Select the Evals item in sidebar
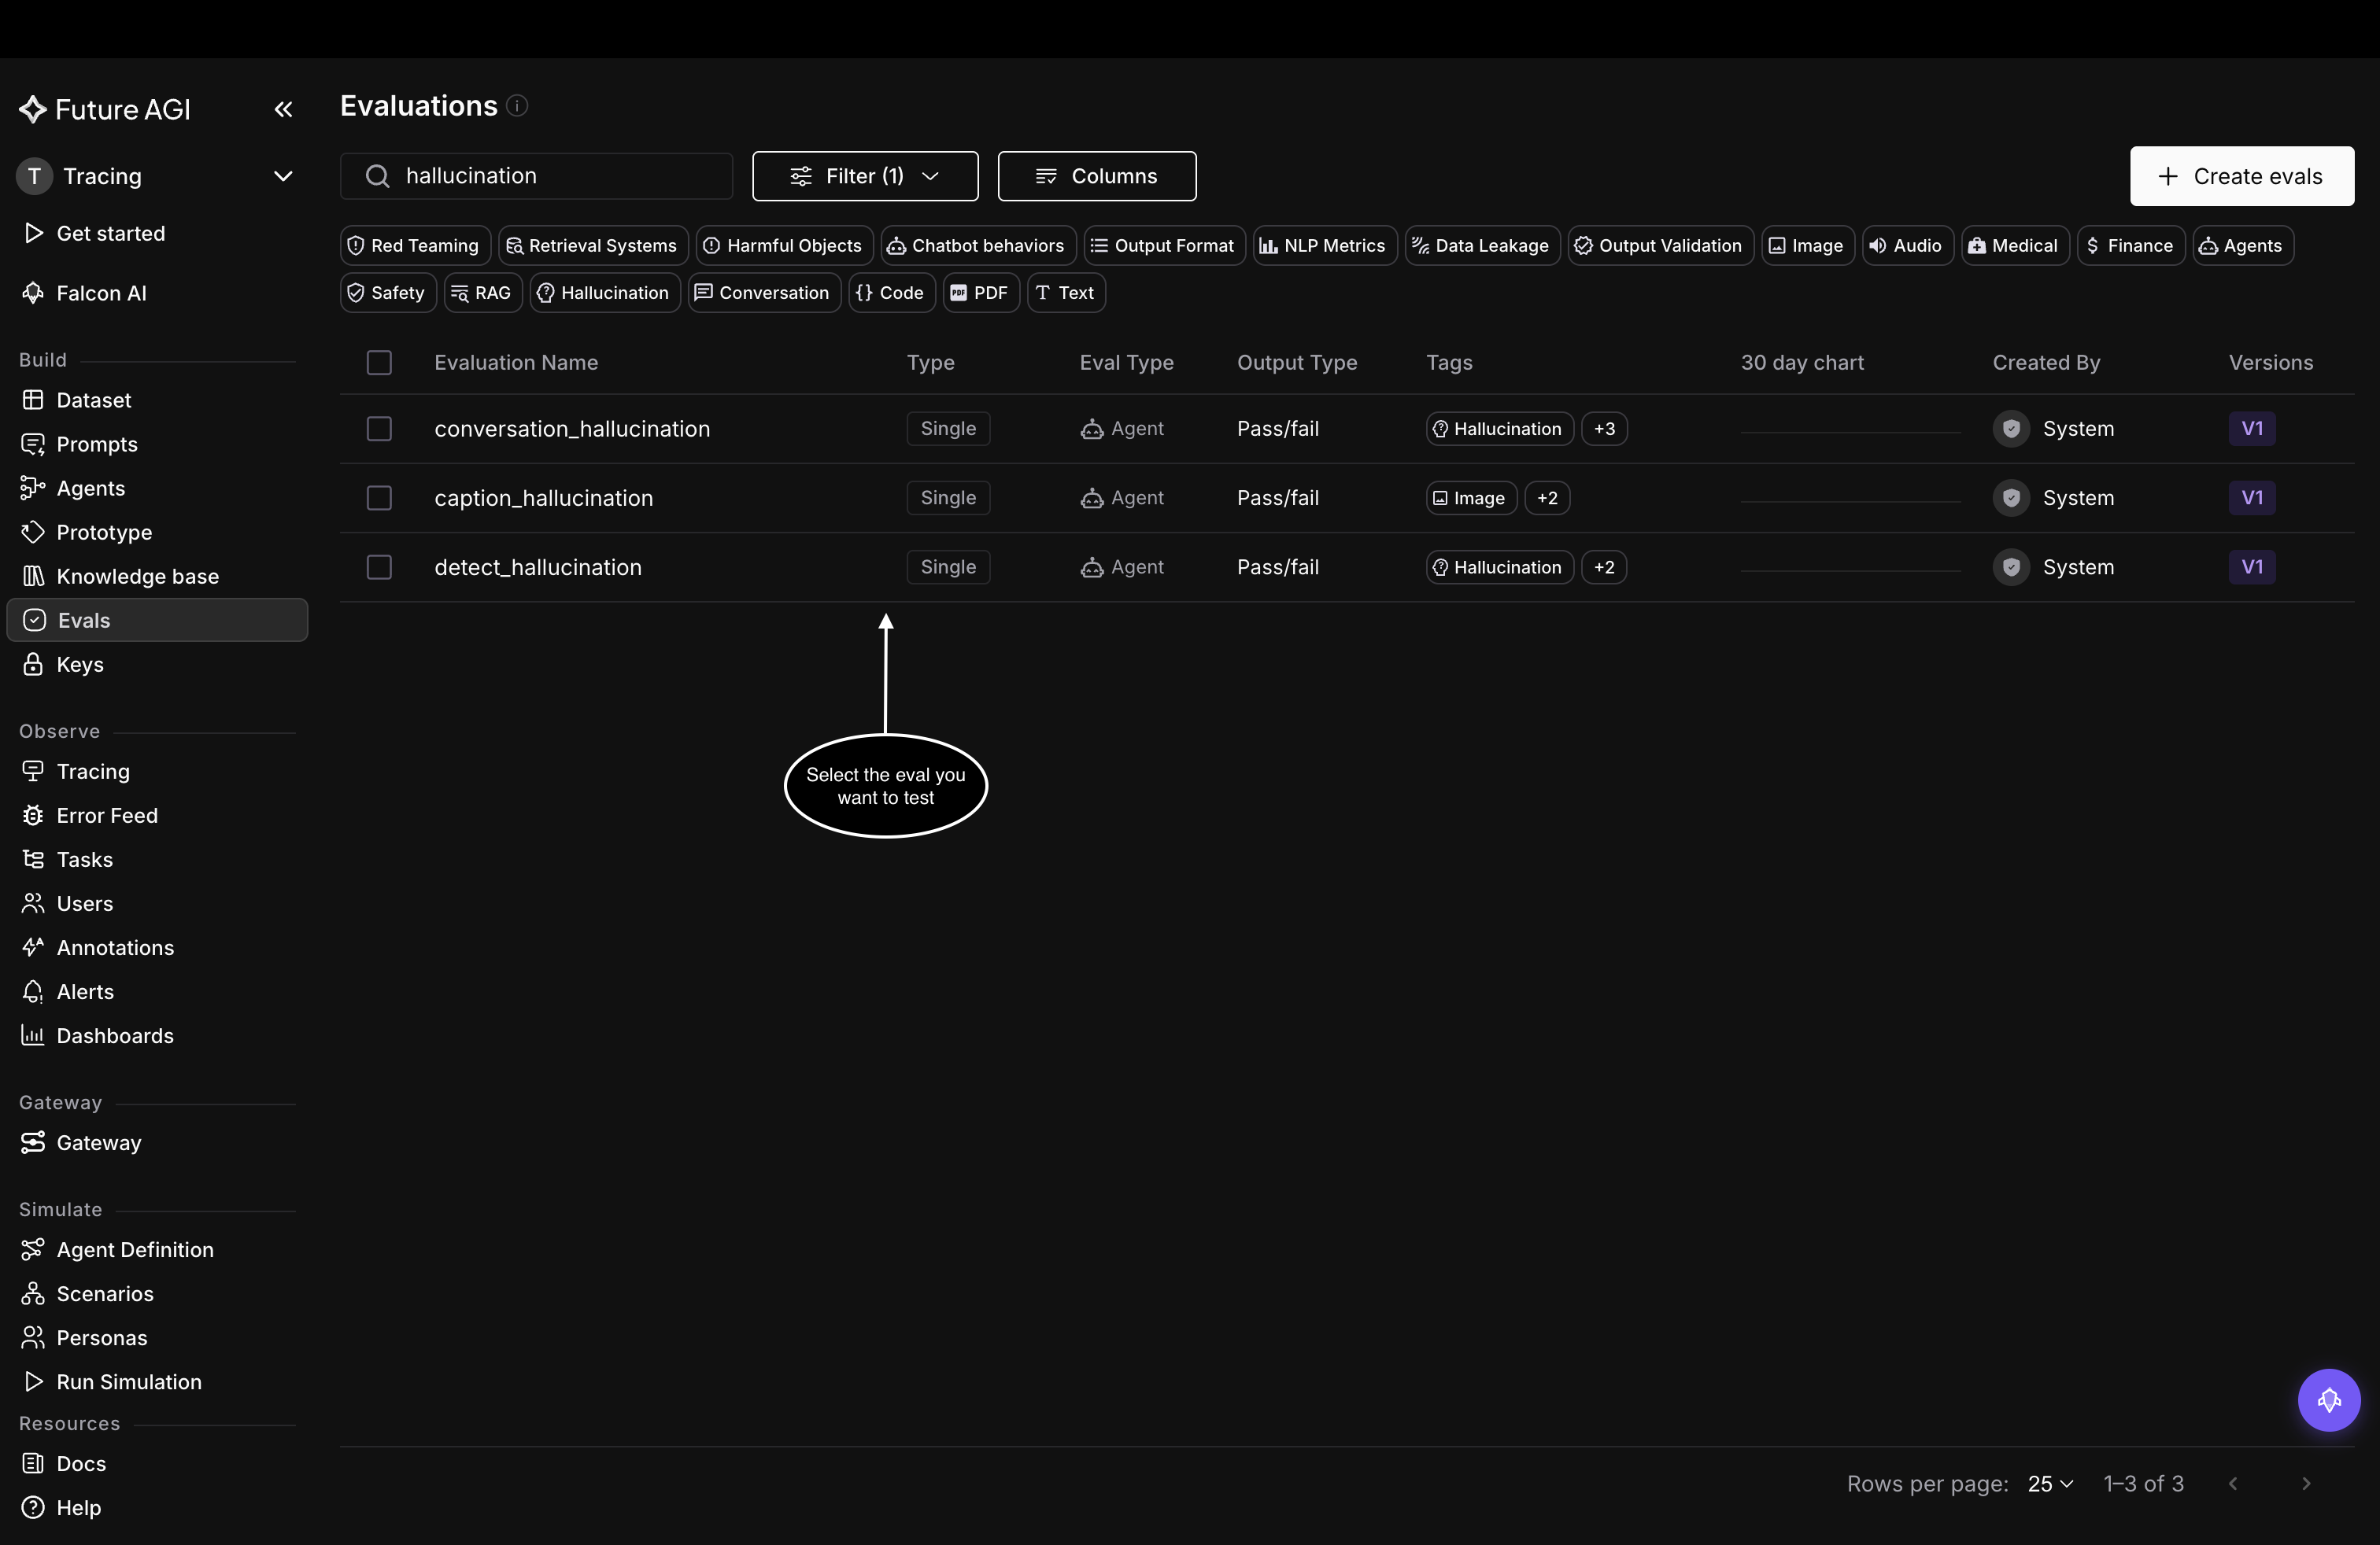 pyautogui.click(x=157, y=620)
